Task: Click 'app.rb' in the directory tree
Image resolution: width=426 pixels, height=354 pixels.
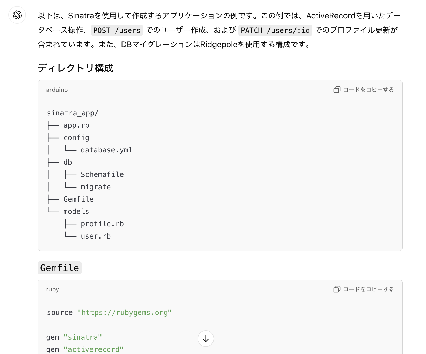Action: [76, 125]
